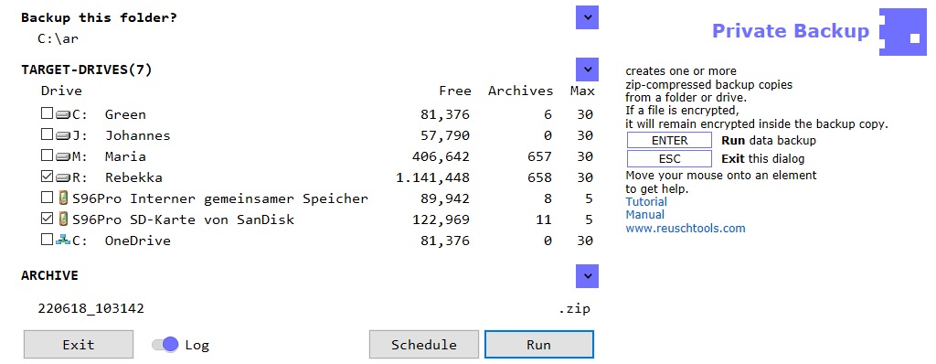936x364 pixels.
Task: Expand the Backup this folder dropdown
Action: pos(588,17)
